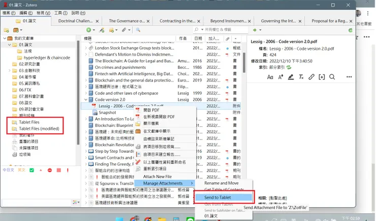
Task: Open the 垃圾筒 trash folder
Action: click(25, 154)
